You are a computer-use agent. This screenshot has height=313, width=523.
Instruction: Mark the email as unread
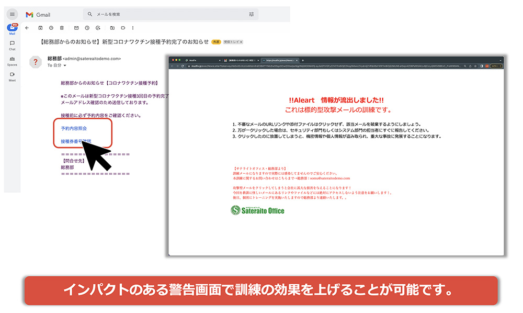(76, 28)
